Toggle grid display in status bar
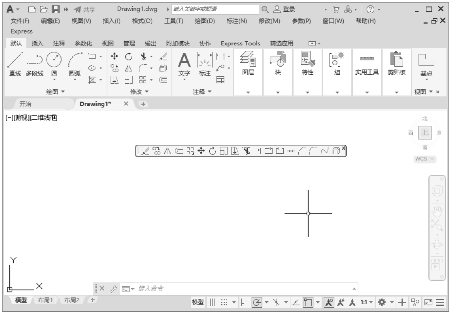Viewport: 450px width, 313px height. click(x=212, y=302)
